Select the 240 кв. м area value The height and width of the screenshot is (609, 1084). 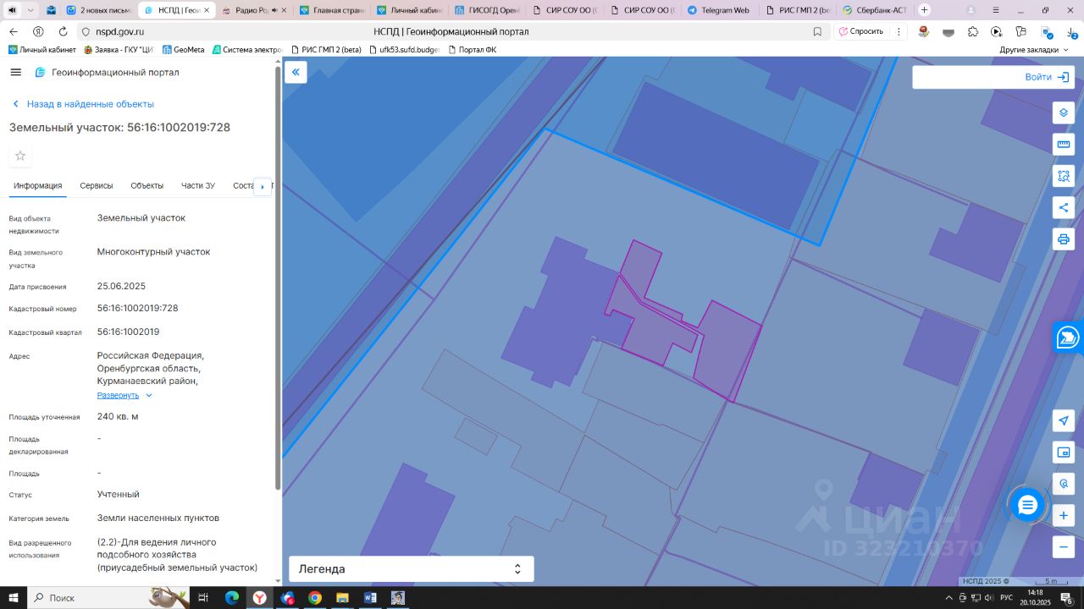[118, 417]
